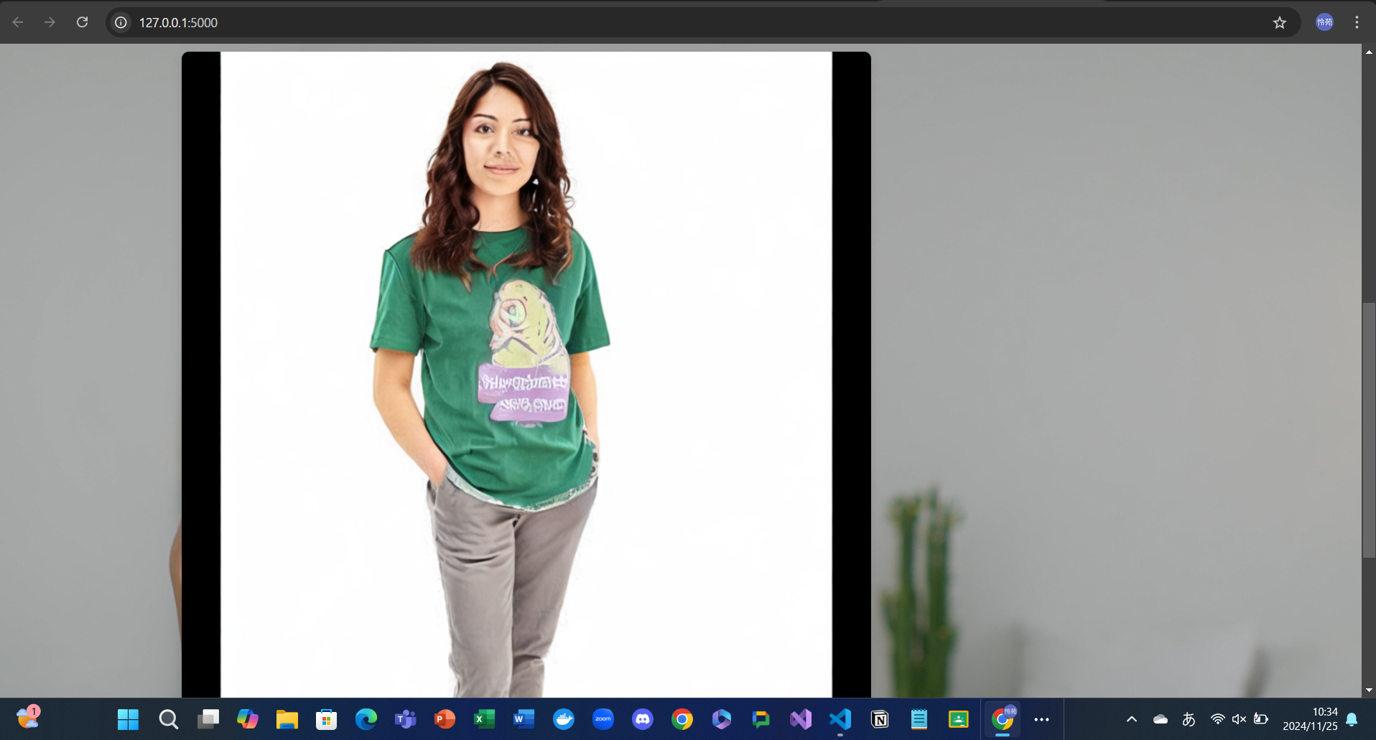Open Microsoft Teams from the taskbar
The height and width of the screenshot is (740, 1376).
coord(405,719)
